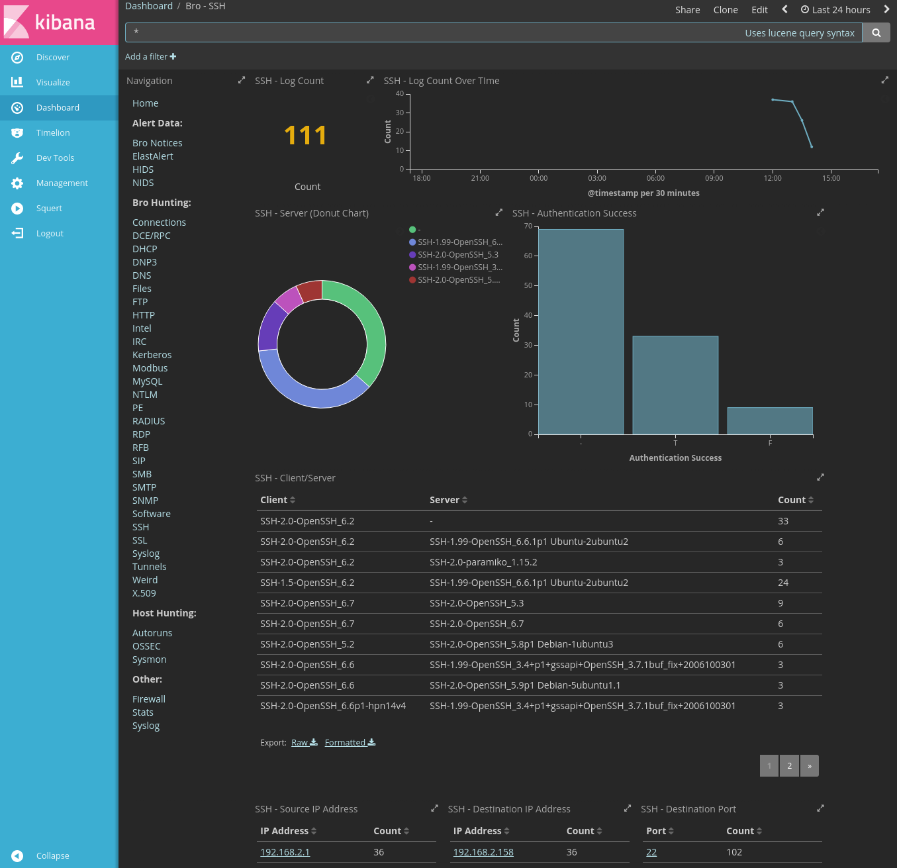This screenshot has height=868, width=897.
Task: Go to page 2 of table
Action: tap(789, 766)
